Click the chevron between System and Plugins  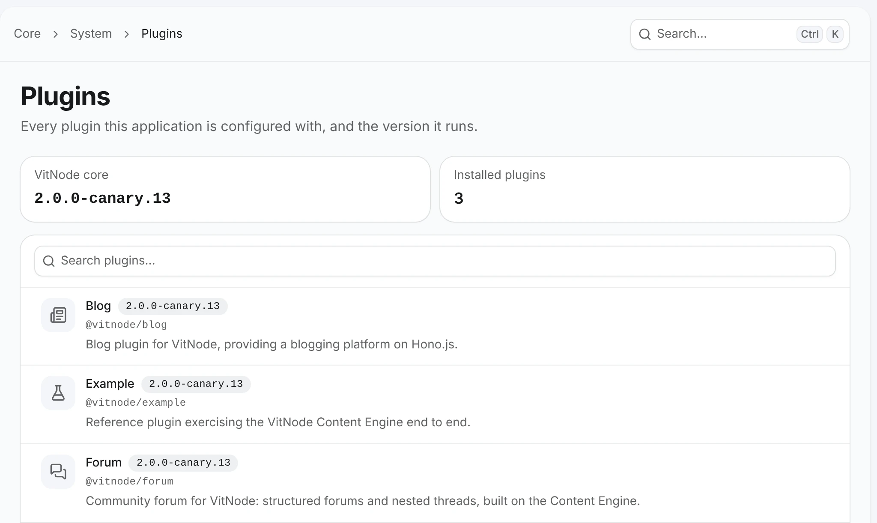coord(127,34)
